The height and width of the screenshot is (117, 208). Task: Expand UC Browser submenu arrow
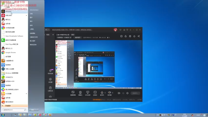pos(26,94)
